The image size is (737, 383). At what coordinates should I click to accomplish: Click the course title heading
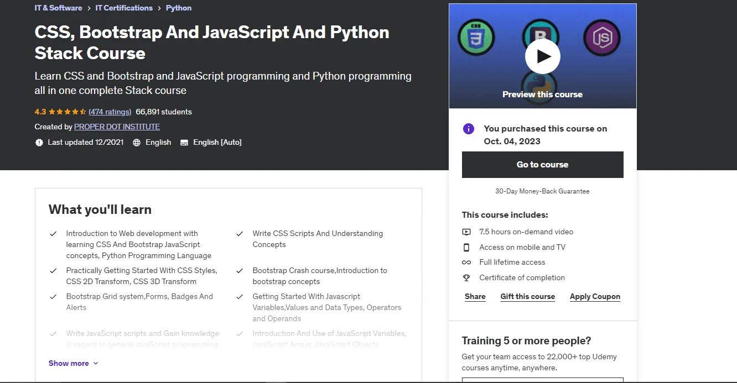coord(212,43)
